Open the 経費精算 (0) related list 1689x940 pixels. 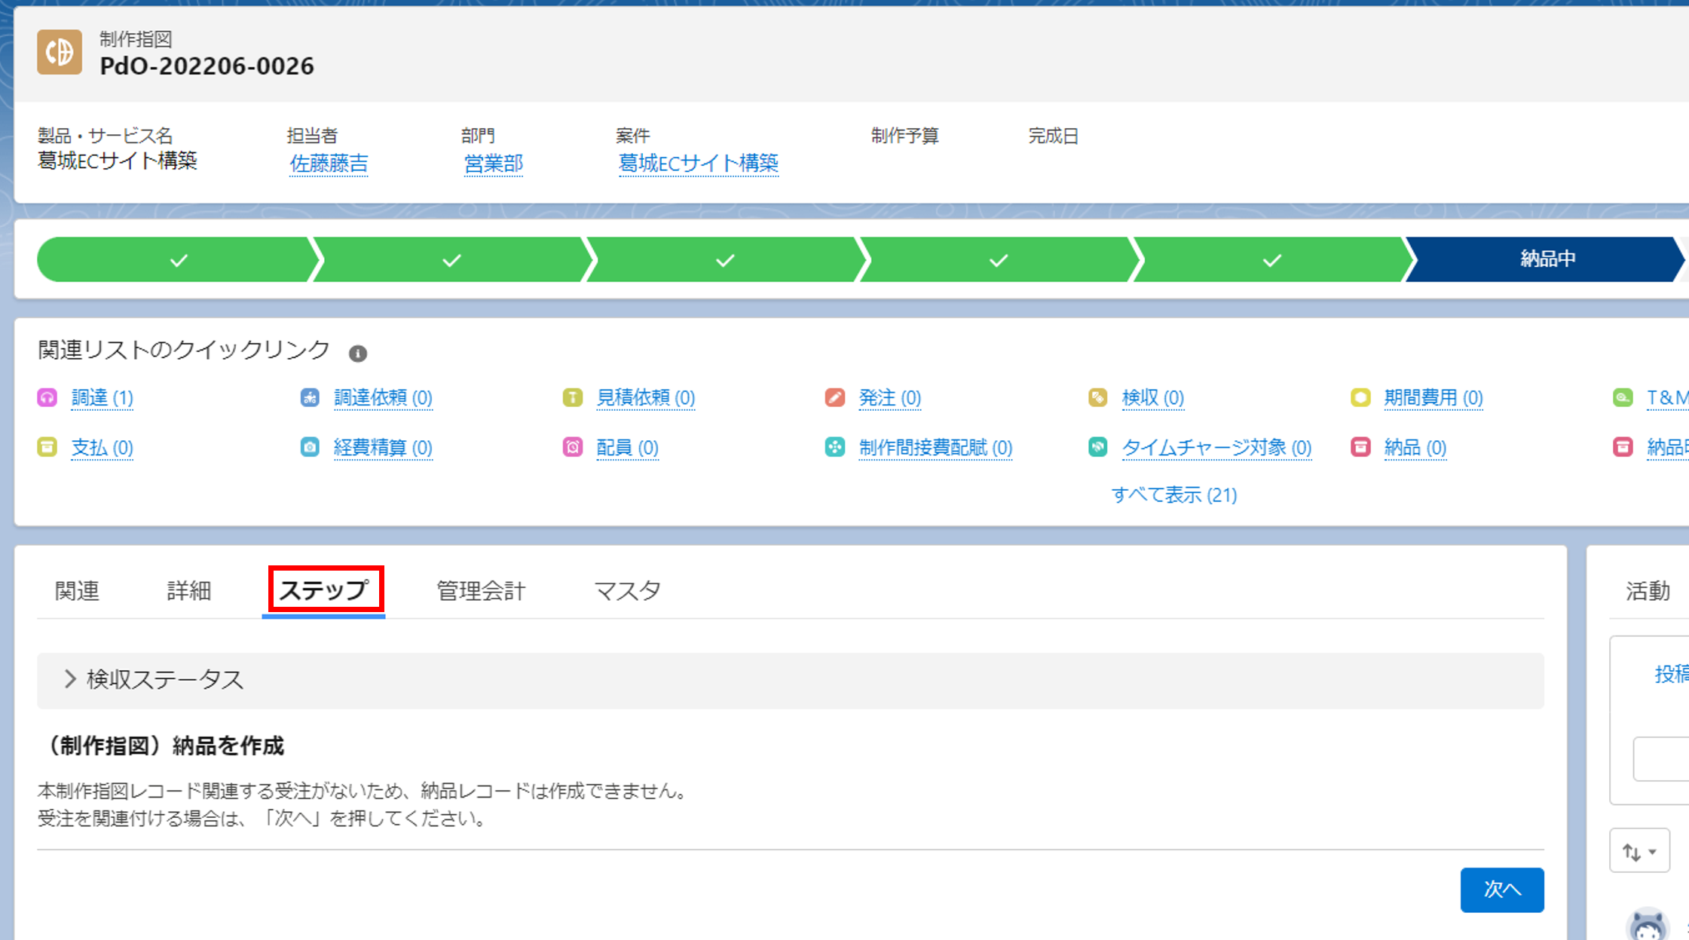(383, 448)
